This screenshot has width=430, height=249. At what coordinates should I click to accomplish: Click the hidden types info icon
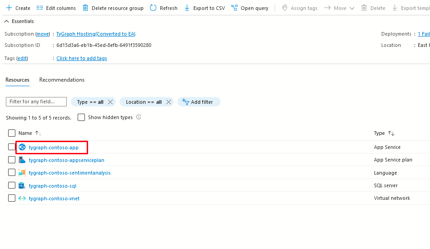pos(139,117)
